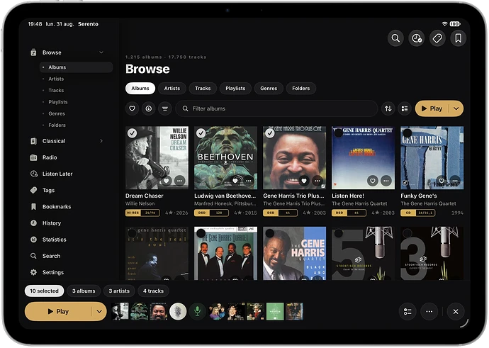Switch to the Albums pill tab
The width and height of the screenshot is (489, 348).
pyautogui.click(x=140, y=89)
